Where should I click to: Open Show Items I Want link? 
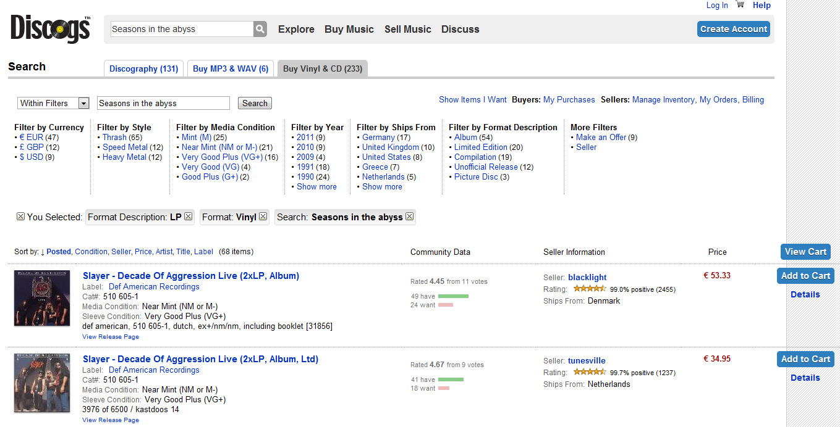pyautogui.click(x=473, y=99)
